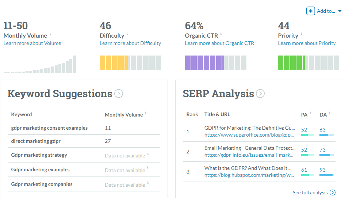The height and width of the screenshot is (198, 345).
Task: Click info icon next to Difficulty
Action: pos(127,33)
